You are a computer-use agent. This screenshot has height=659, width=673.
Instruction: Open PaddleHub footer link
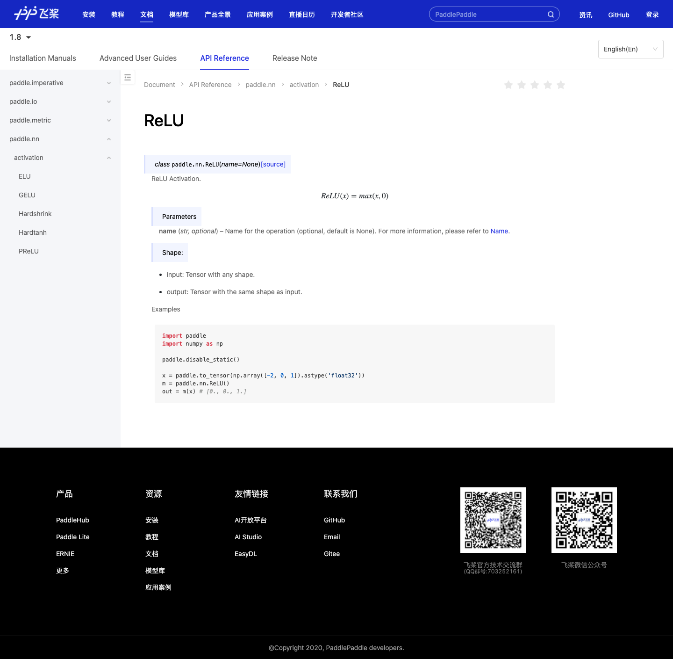tap(72, 520)
